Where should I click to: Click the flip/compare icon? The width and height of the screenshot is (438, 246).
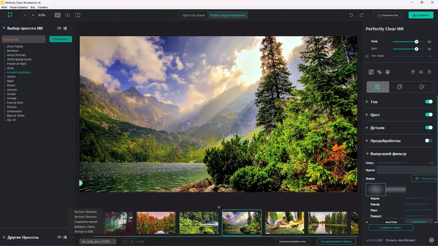pos(421,72)
